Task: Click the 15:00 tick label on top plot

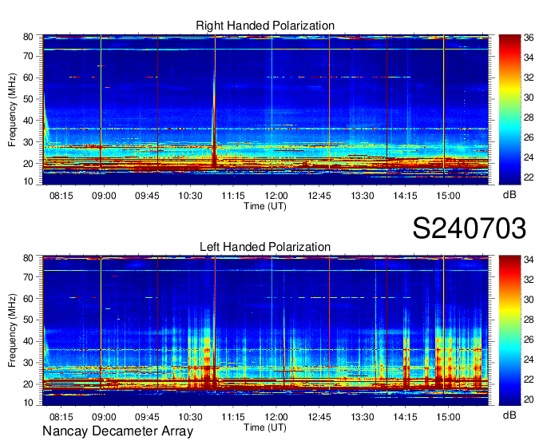Action: 448,196
